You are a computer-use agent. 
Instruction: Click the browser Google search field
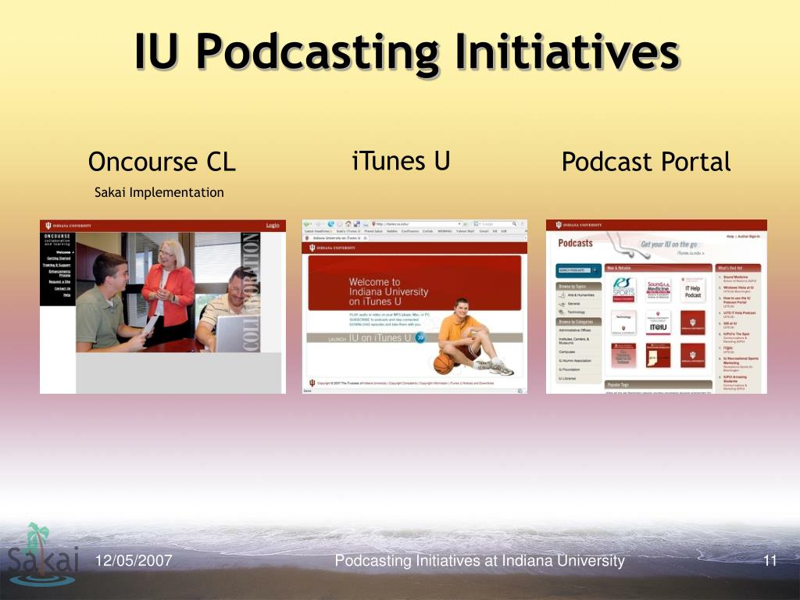tap(495, 224)
